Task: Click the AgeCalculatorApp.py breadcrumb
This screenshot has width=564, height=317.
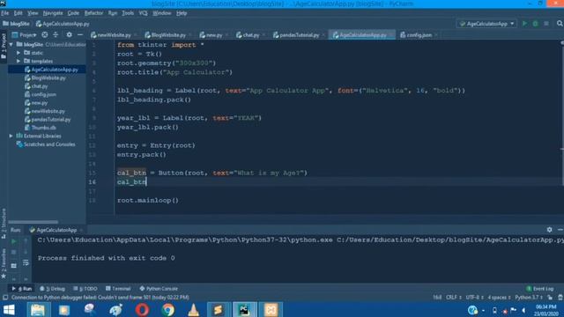Action: coord(63,24)
